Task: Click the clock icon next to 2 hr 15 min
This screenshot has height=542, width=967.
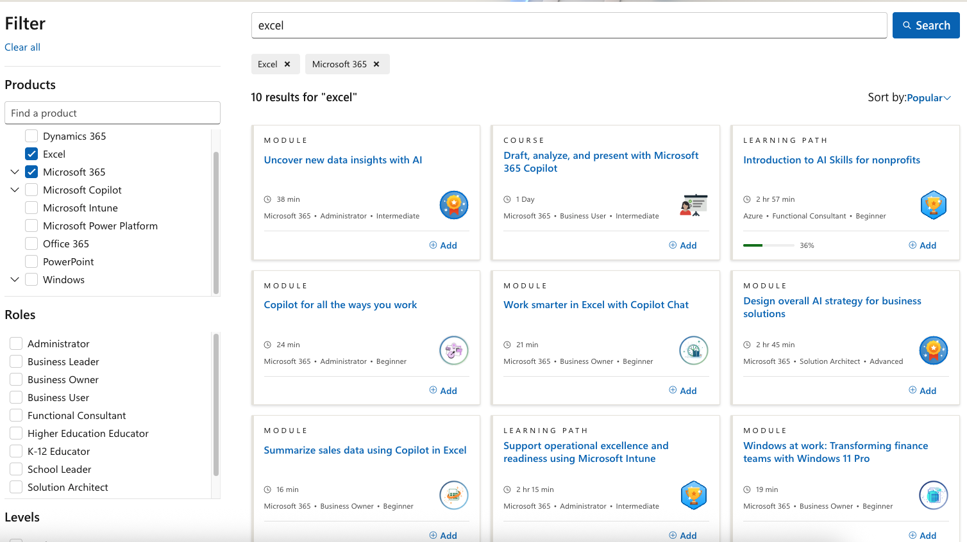Action: (507, 489)
